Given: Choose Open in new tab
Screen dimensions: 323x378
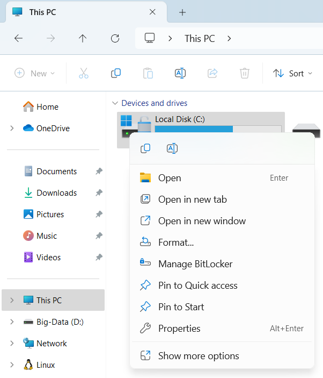Looking at the screenshot, I should (222, 199).
